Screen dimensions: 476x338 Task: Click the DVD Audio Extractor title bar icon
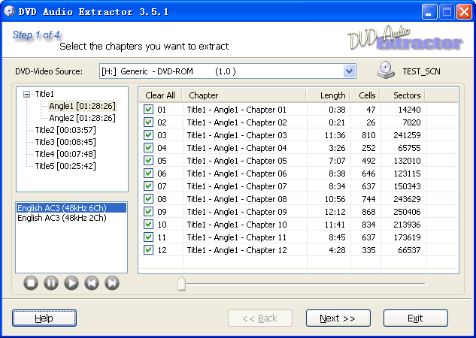point(10,11)
